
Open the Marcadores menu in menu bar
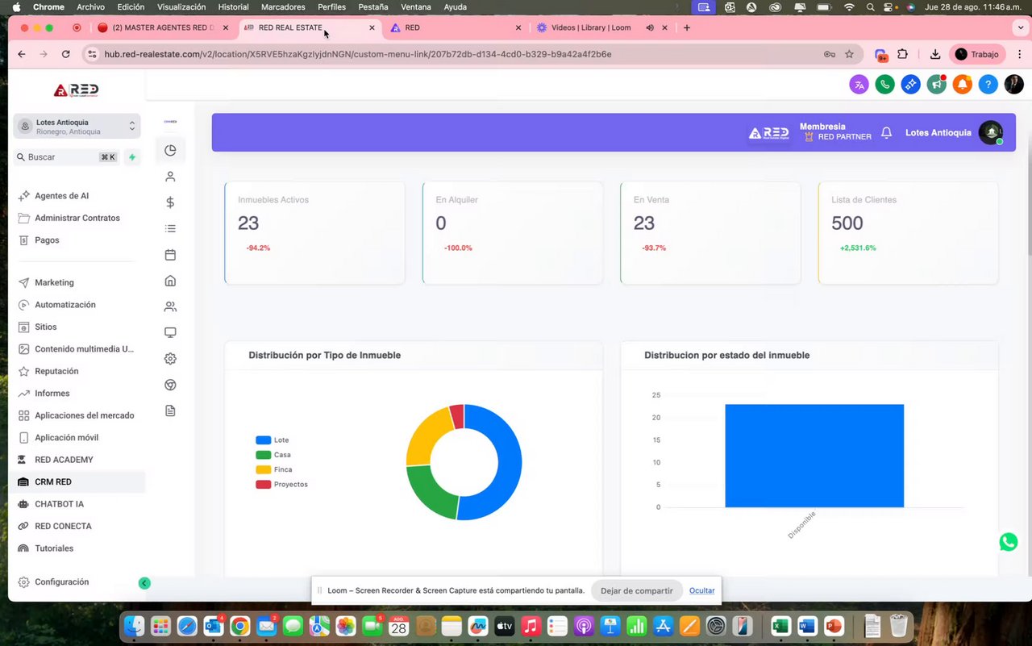click(x=283, y=6)
